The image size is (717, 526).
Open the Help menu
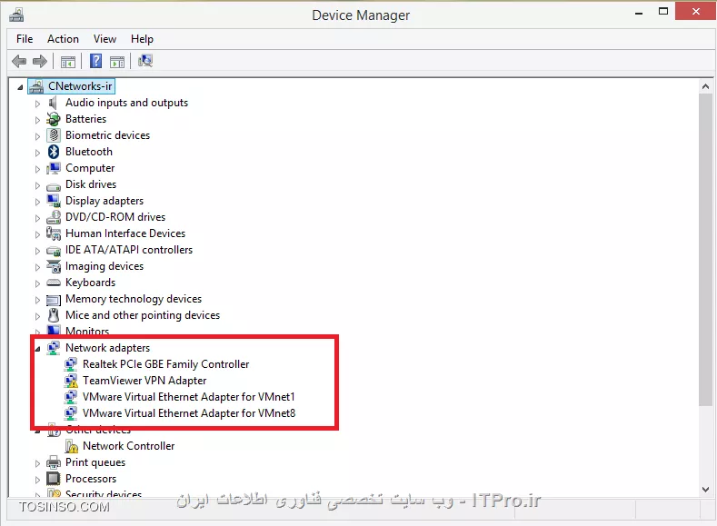pos(142,39)
